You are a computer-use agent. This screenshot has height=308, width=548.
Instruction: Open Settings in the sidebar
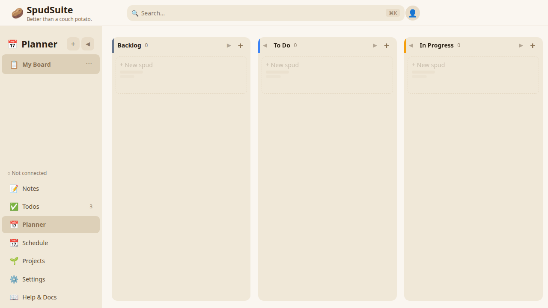tap(51, 279)
